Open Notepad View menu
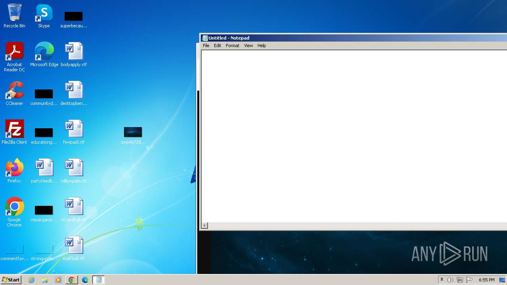 (x=248, y=46)
